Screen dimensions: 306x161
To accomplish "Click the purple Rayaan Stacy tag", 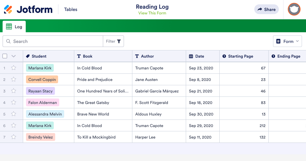I will tap(40, 91).
